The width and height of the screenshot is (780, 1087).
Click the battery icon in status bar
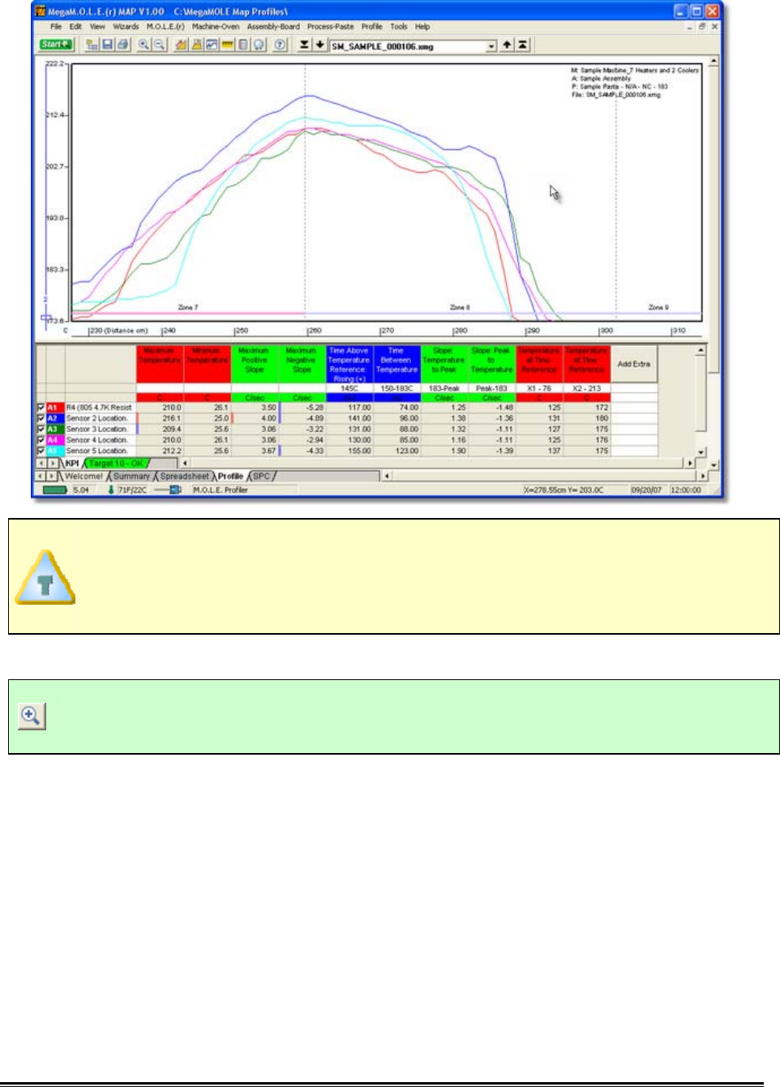(x=54, y=490)
